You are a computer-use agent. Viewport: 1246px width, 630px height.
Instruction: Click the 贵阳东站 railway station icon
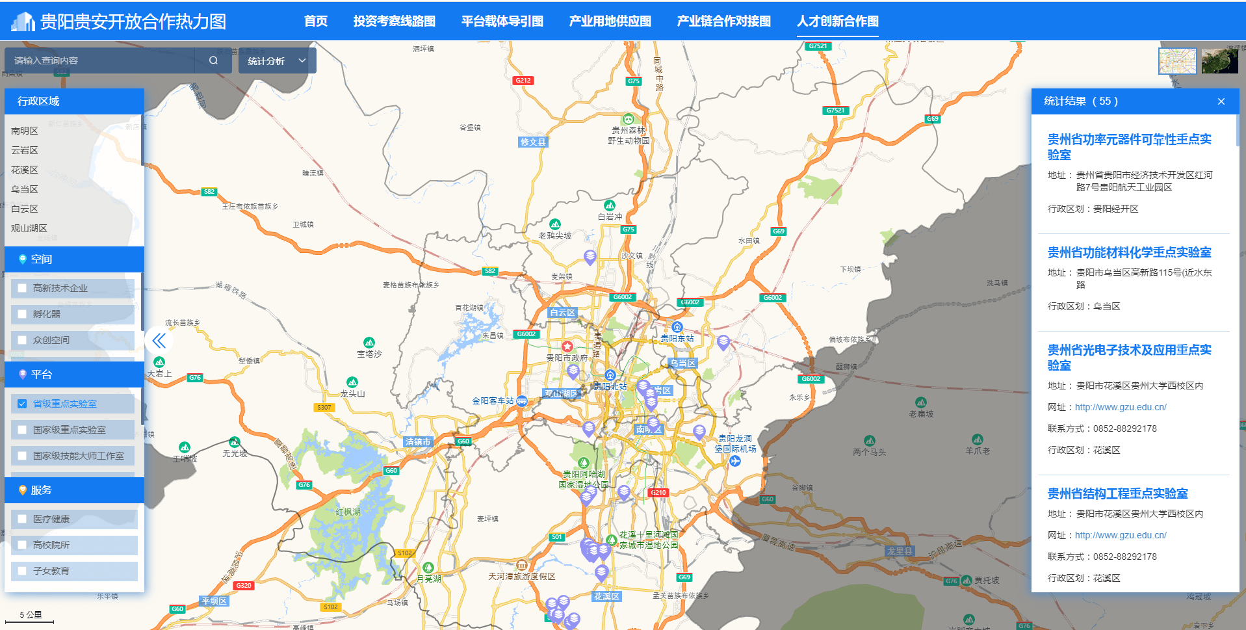coord(677,327)
